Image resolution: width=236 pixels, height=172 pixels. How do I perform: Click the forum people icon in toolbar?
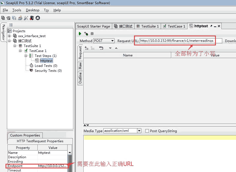pos(20,18)
